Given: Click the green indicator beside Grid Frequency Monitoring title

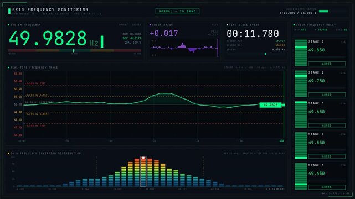Looking at the screenshot, I should click(x=9, y=11).
